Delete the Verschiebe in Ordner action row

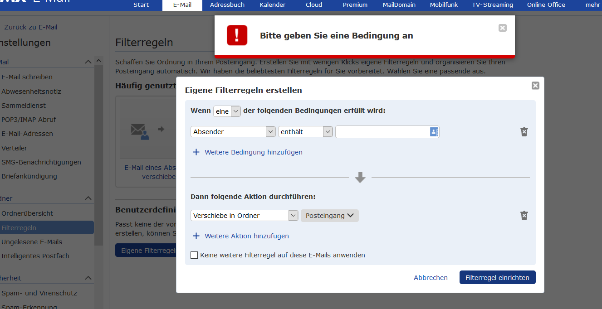click(524, 215)
